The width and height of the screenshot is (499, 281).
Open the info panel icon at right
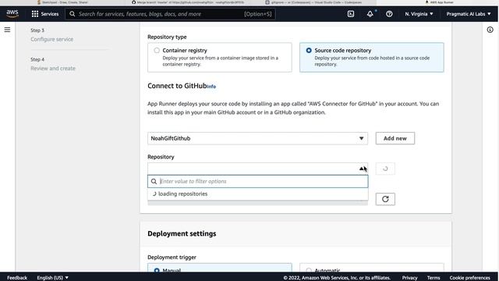coord(490,30)
